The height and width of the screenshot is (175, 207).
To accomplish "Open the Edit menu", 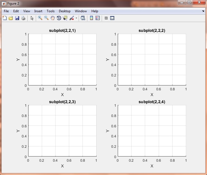I will (16, 11).
